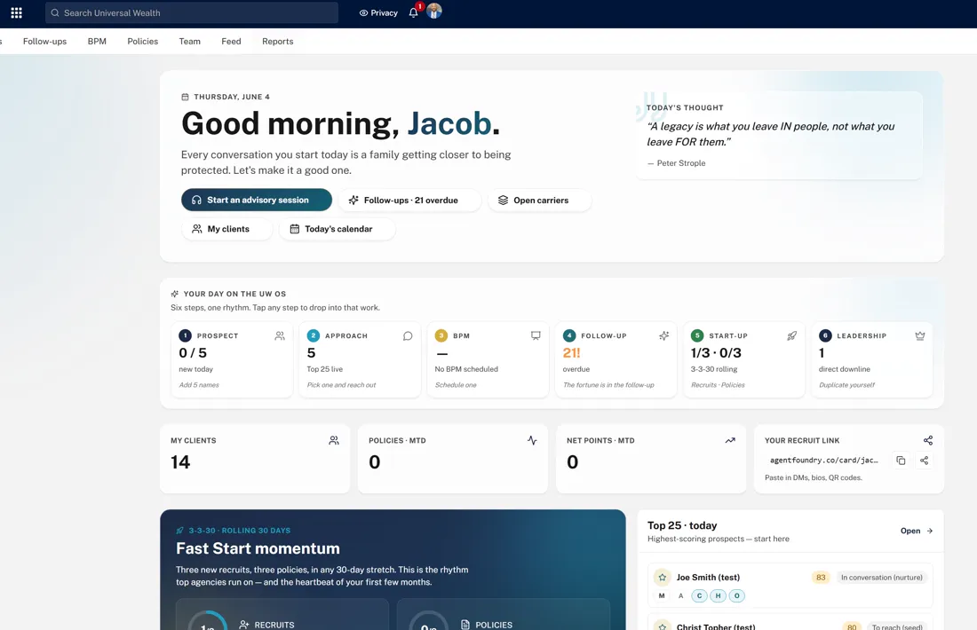Click the My Clients count 14
Screen dimensions: 977x630
click(180, 462)
